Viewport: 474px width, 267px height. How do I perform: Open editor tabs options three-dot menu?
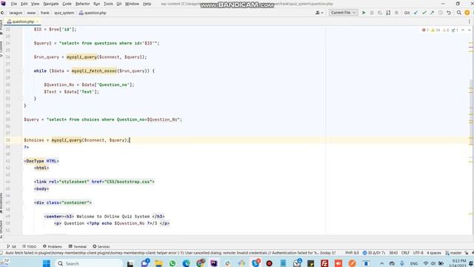[470, 22]
